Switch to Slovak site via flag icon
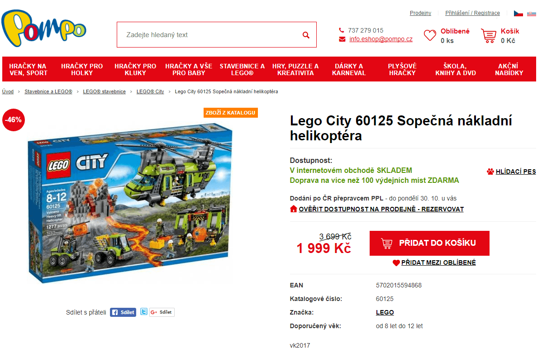 (x=531, y=13)
